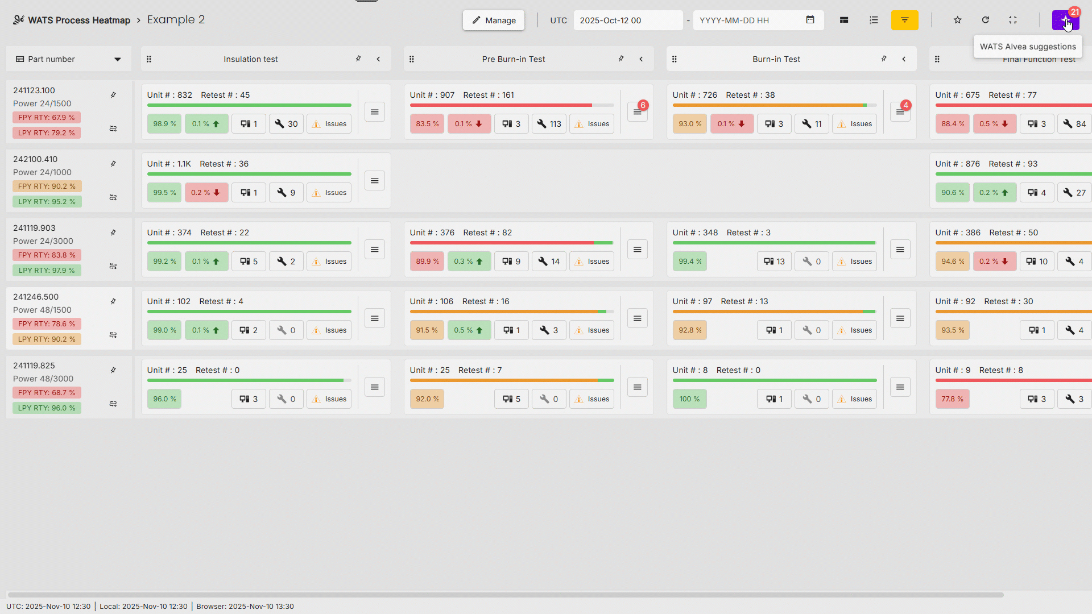Open settings icon for part 242100.410

113,197
